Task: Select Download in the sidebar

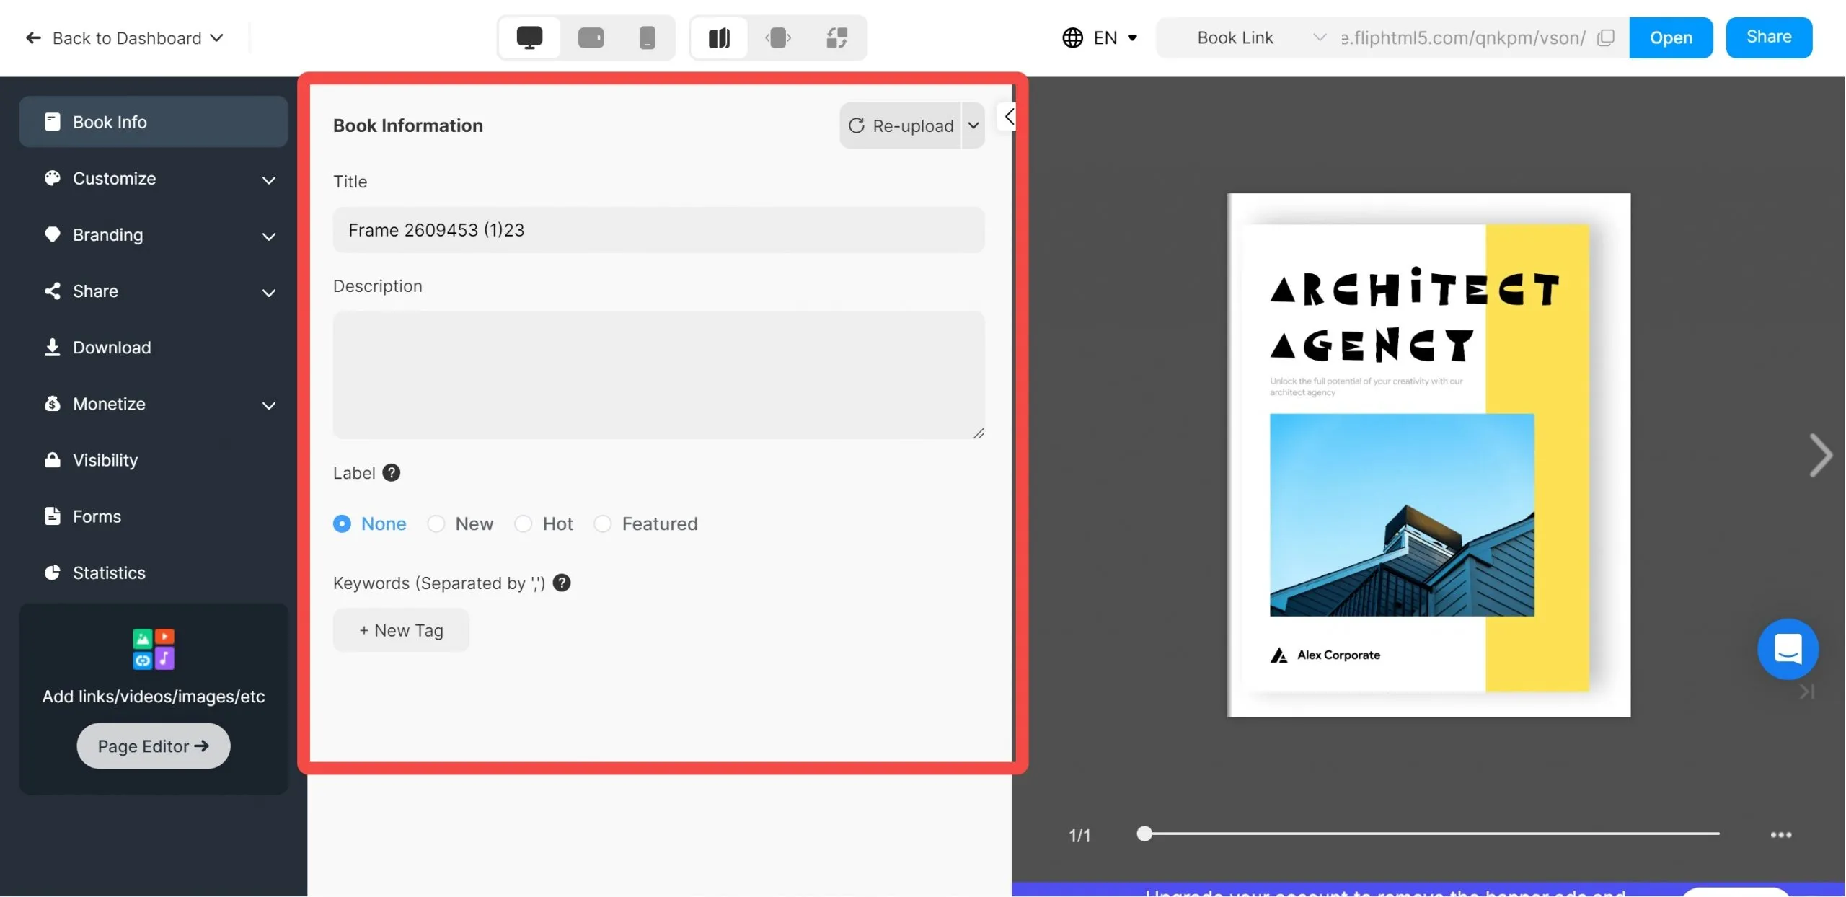Action: [112, 347]
